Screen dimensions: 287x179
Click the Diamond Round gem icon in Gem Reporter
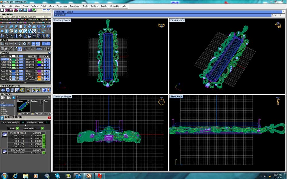point(5,135)
